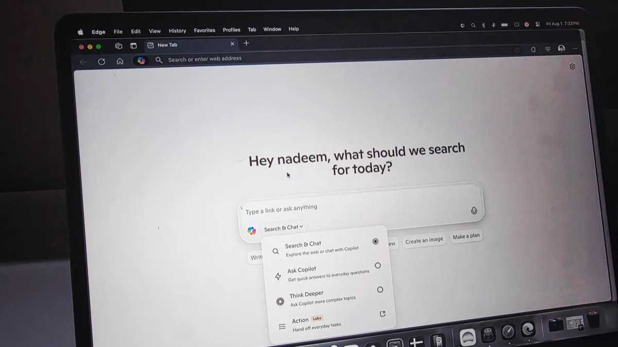
Task: Select the Search & Chat magnifier icon in menu
Action: click(x=276, y=251)
